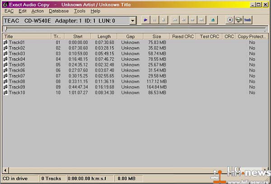This screenshot has width=271, height=184.
Task: Click the 0.00 MB status bar entry
Action: 126,179
